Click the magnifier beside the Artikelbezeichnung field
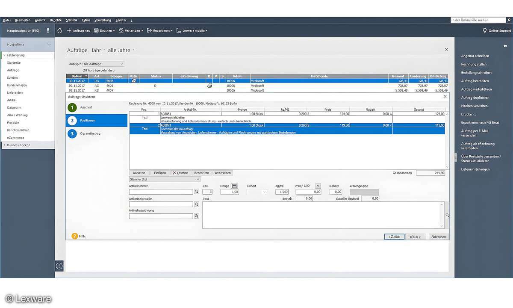This screenshot has height=308, width=513. tap(197, 216)
